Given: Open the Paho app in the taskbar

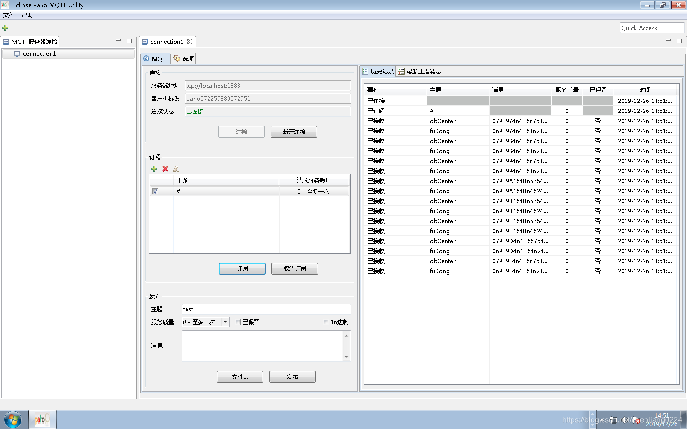Looking at the screenshot, I should click(42, 419).
